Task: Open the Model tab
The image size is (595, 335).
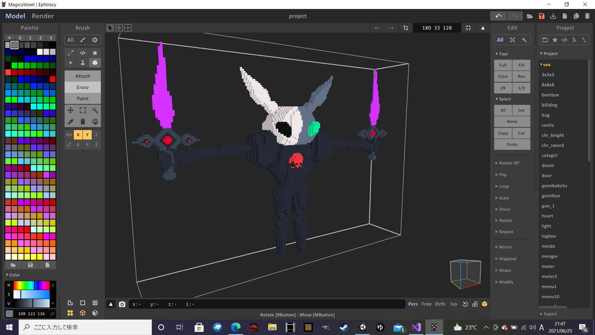Action: [x=15, y=16]
